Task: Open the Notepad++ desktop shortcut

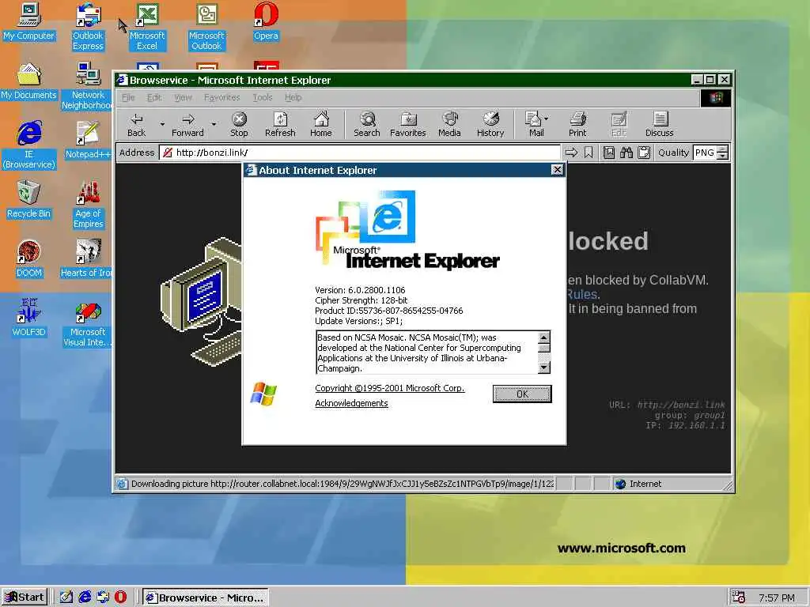Action: coord(88,140)
